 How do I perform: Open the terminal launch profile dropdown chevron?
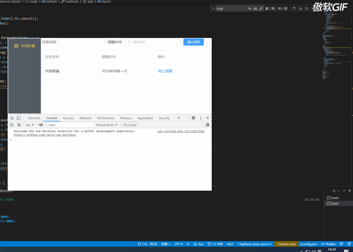[x=338, y=191]
